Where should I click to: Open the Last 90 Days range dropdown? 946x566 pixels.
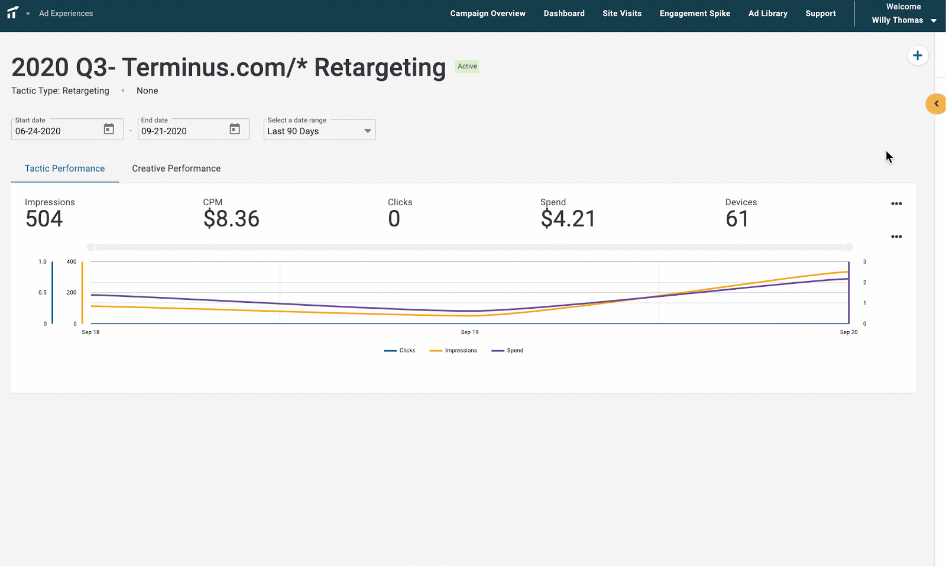click(x=319, y=130)
